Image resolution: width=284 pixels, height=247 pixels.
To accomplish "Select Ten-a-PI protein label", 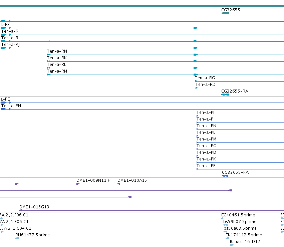I will pyautogui.click(x=205, y=113).
